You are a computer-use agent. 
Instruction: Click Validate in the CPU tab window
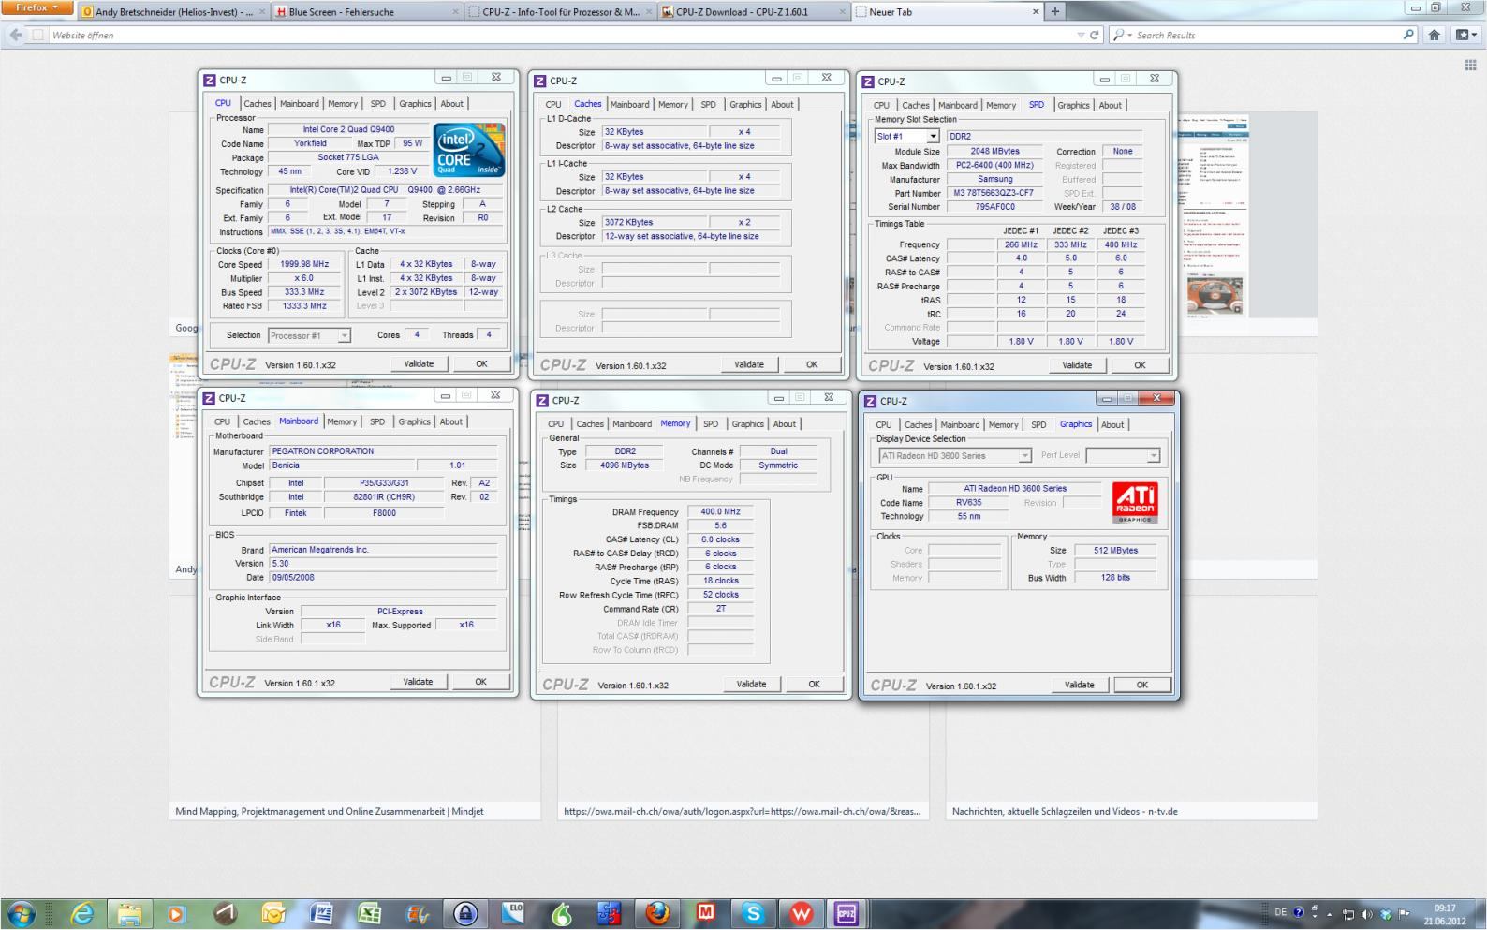[x=419, y=363]
